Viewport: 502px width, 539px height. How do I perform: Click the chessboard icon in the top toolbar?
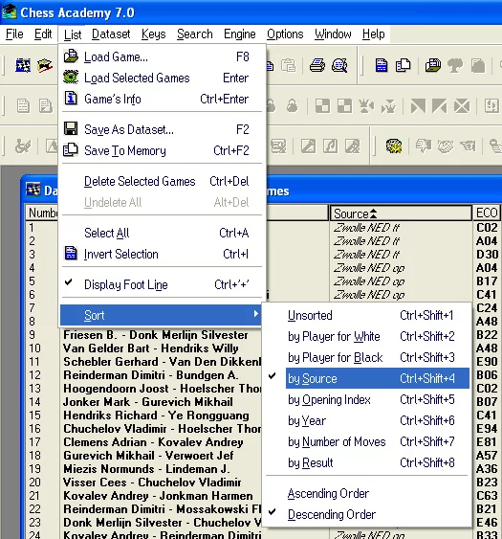pos(23,65)
